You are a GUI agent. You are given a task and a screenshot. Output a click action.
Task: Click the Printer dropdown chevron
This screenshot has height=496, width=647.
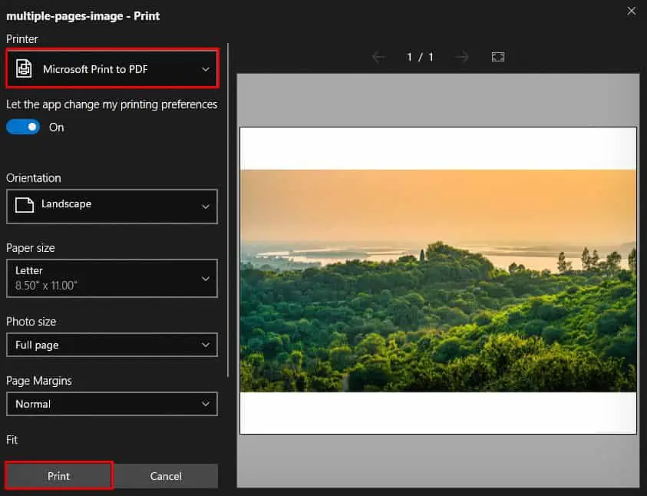[205, 68]
